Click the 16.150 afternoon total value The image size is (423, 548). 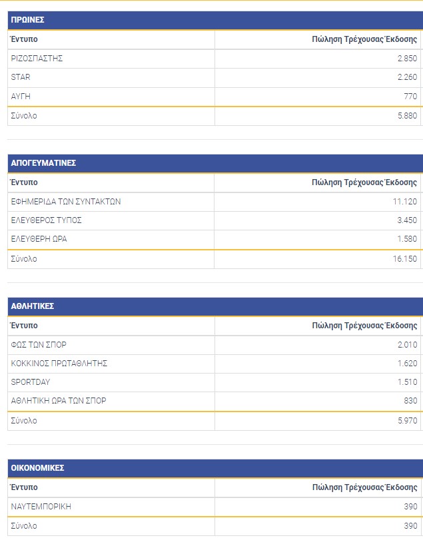405,259
